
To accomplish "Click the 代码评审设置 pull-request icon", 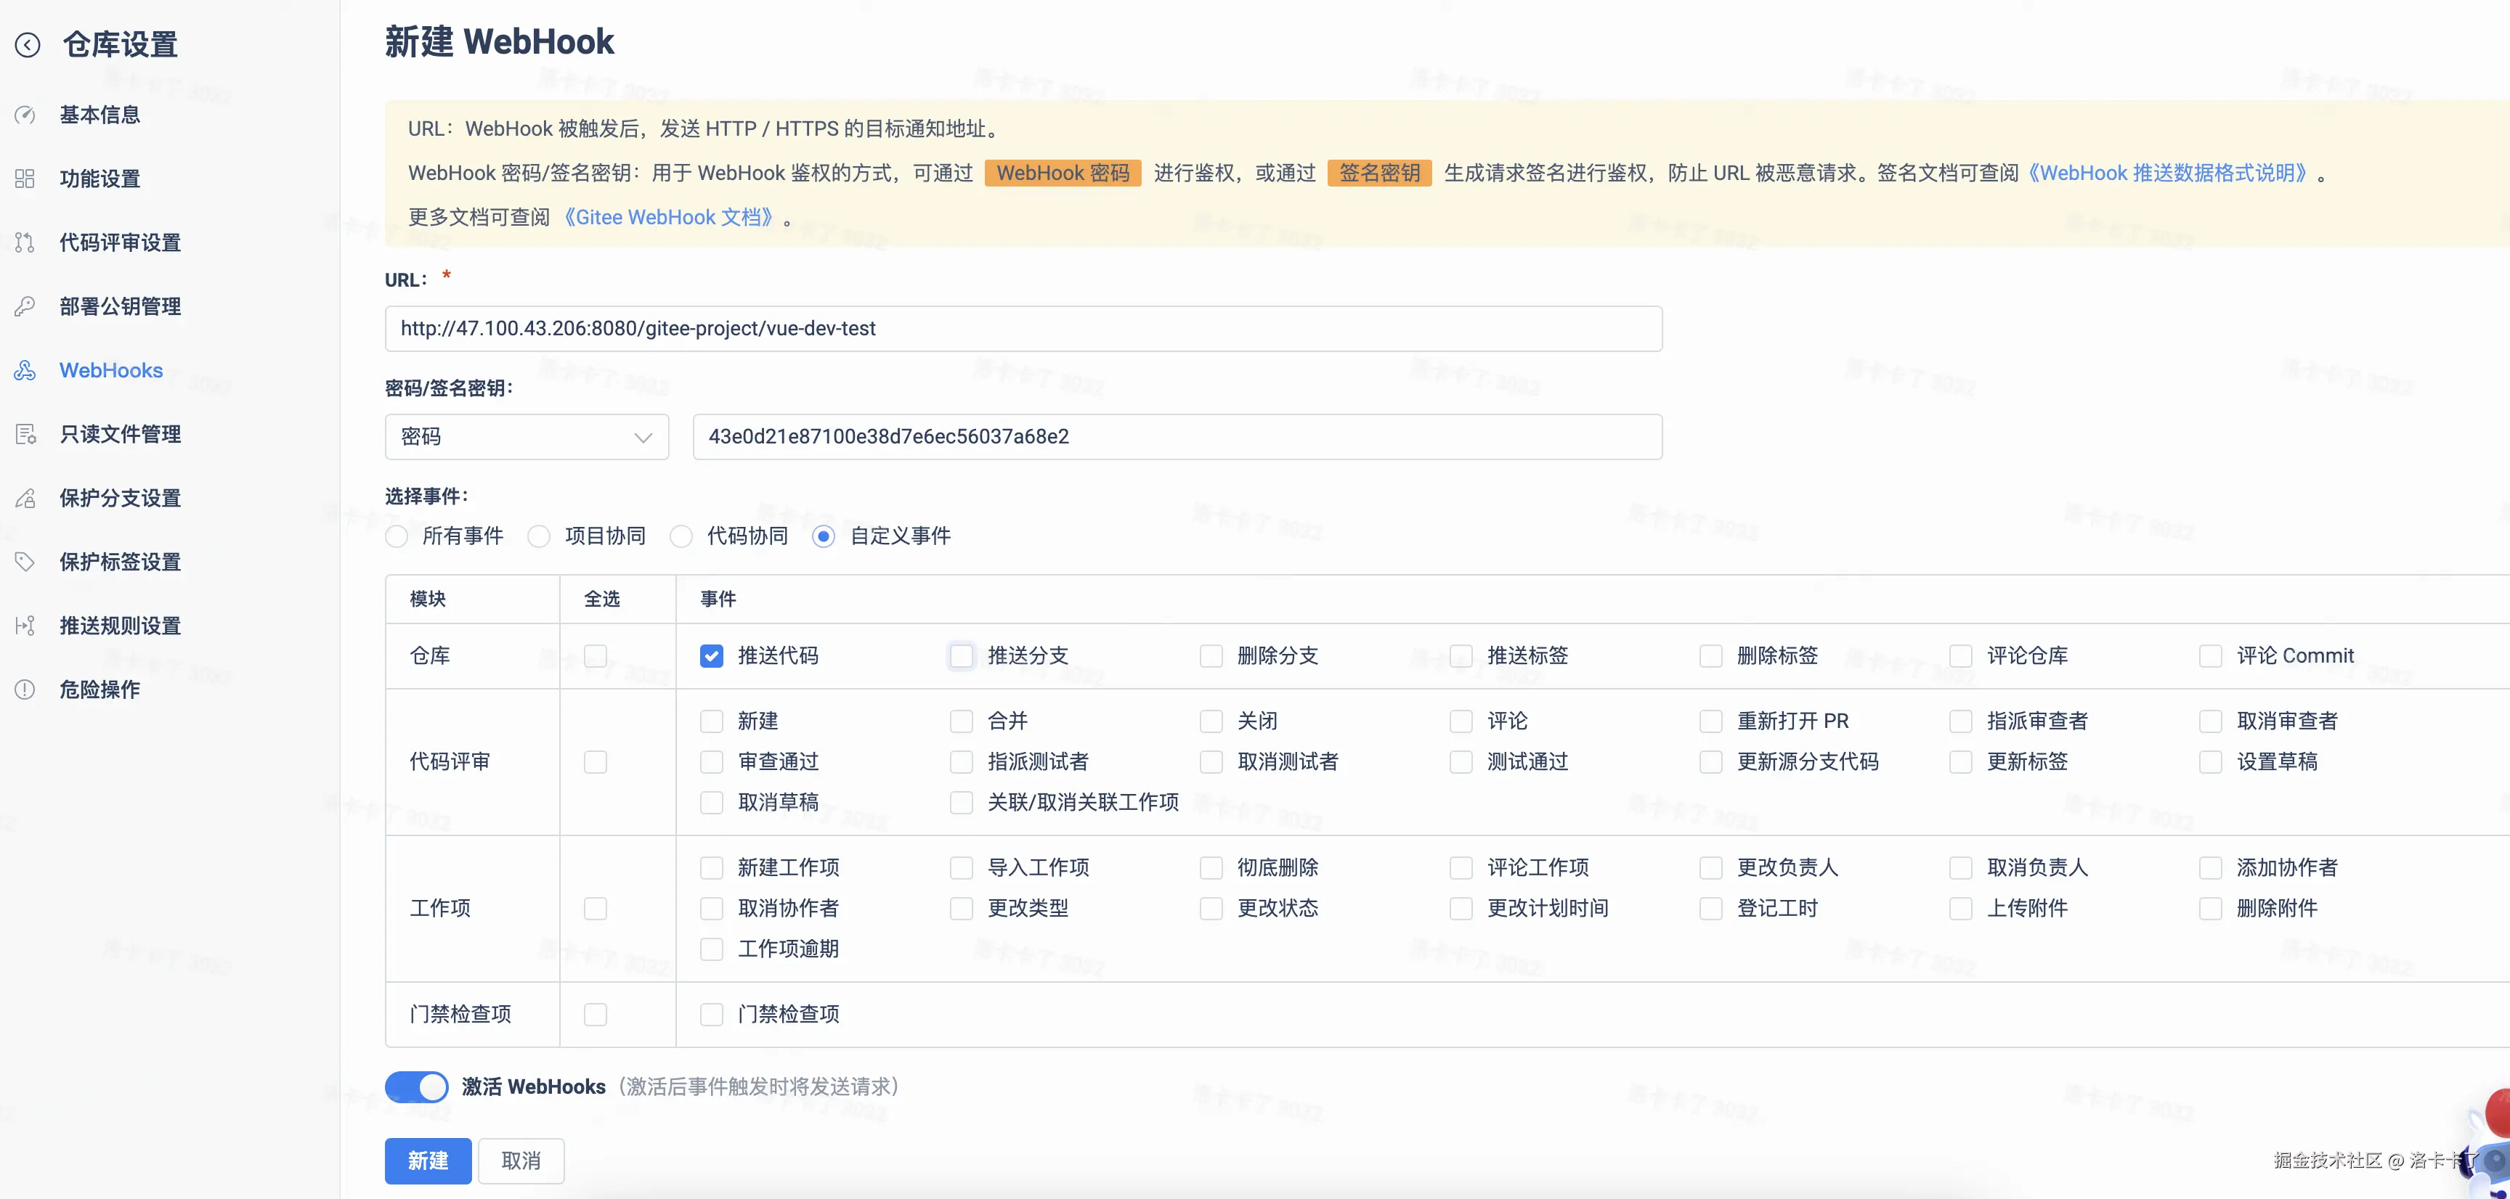I will 25,242.
